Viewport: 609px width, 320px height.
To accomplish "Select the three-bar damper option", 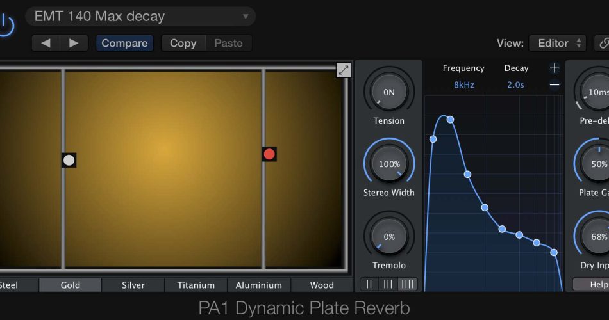I will [x=388, y=284].
